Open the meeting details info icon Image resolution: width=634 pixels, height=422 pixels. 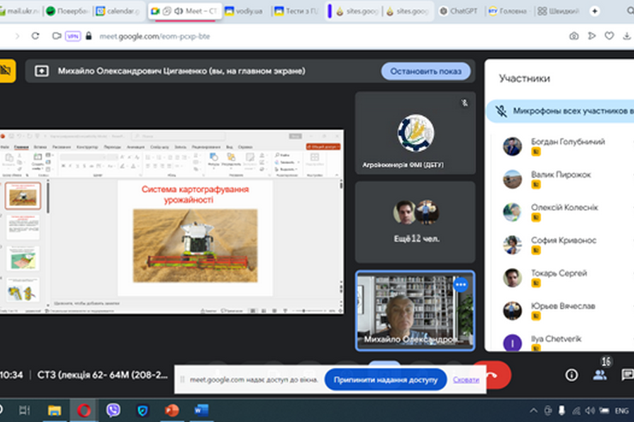pyautogui.click(x=571, y=375)
